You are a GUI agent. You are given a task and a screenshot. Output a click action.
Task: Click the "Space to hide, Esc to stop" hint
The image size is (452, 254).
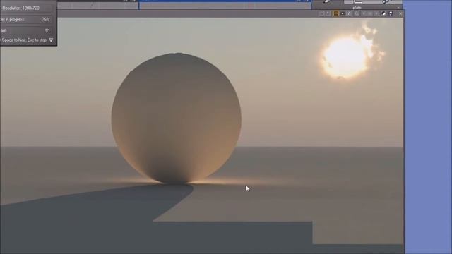coord(24,40)
